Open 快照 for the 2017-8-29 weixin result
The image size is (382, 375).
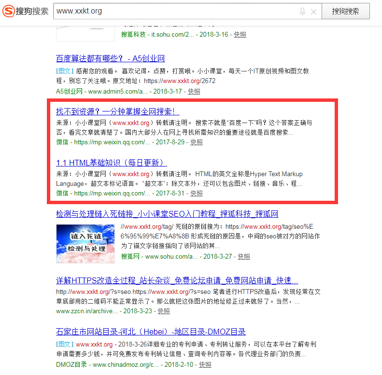(197, 142)
